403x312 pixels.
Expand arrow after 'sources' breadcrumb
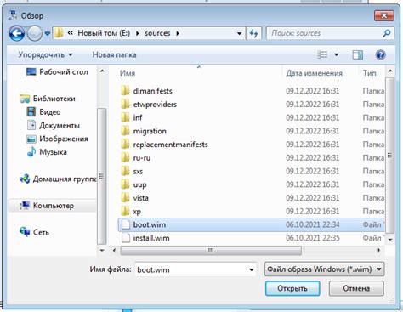click(178, 33)
